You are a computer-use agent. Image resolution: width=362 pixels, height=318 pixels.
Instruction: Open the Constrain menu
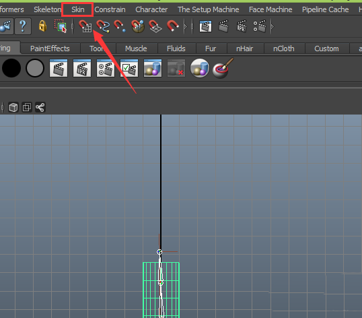(x=110, y=9)
